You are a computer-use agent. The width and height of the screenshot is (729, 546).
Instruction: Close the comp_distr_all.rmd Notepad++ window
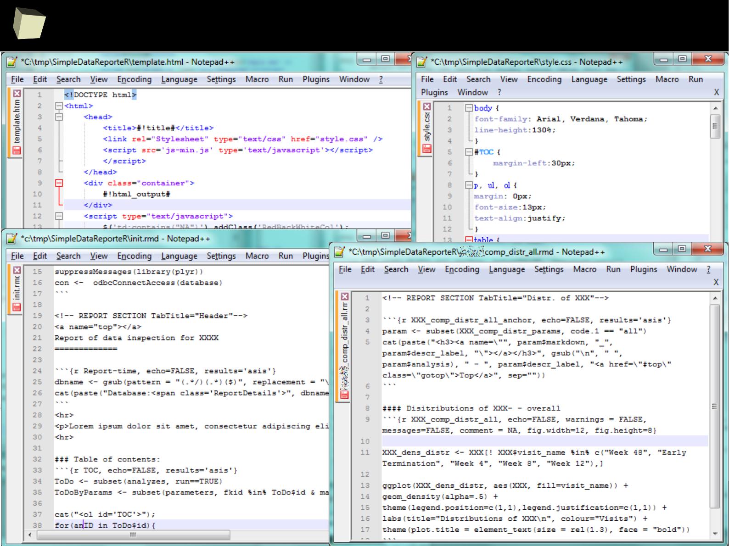708,249
